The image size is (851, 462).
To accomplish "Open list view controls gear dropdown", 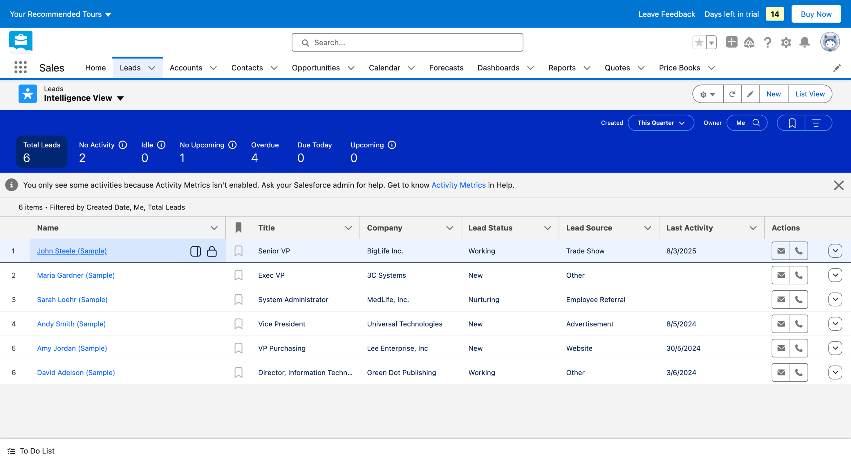I will click(x=708, y=94).
